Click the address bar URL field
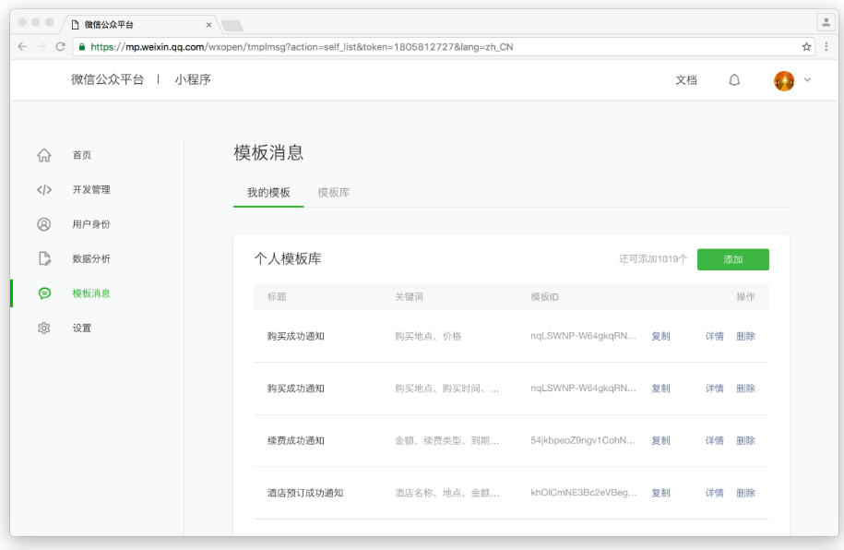The image size is (844, 550). tap(443, 47)
